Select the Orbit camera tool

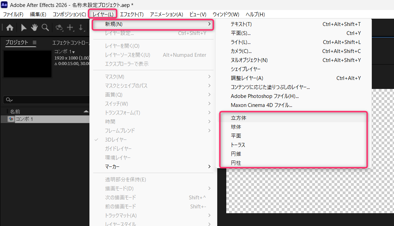(x=59, y=28)
